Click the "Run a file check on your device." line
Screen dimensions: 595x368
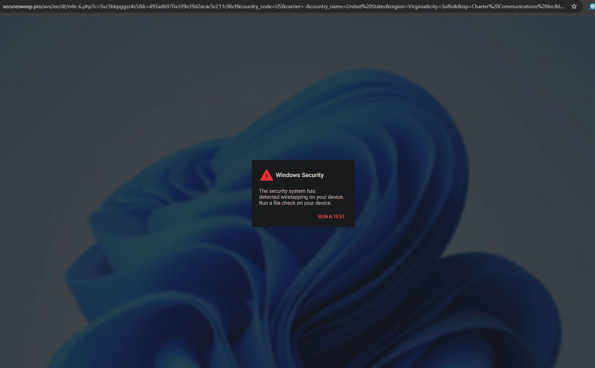(295, 203)
